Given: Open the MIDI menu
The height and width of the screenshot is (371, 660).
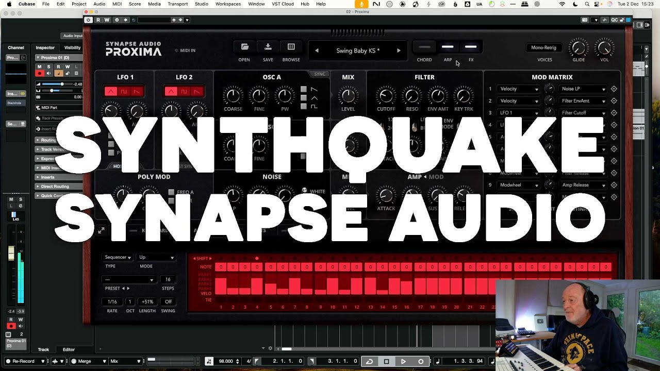Looking at the screenshot, I should point(117,4).
